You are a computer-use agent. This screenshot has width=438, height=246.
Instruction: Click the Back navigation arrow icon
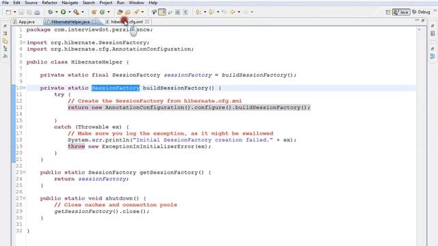[233, 12]
